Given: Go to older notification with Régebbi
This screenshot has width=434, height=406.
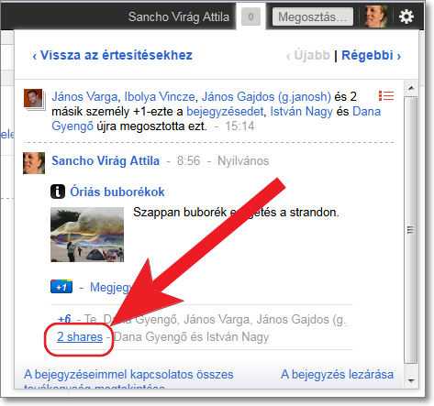Looking at the screenshot, I should [x=371, y=55].
